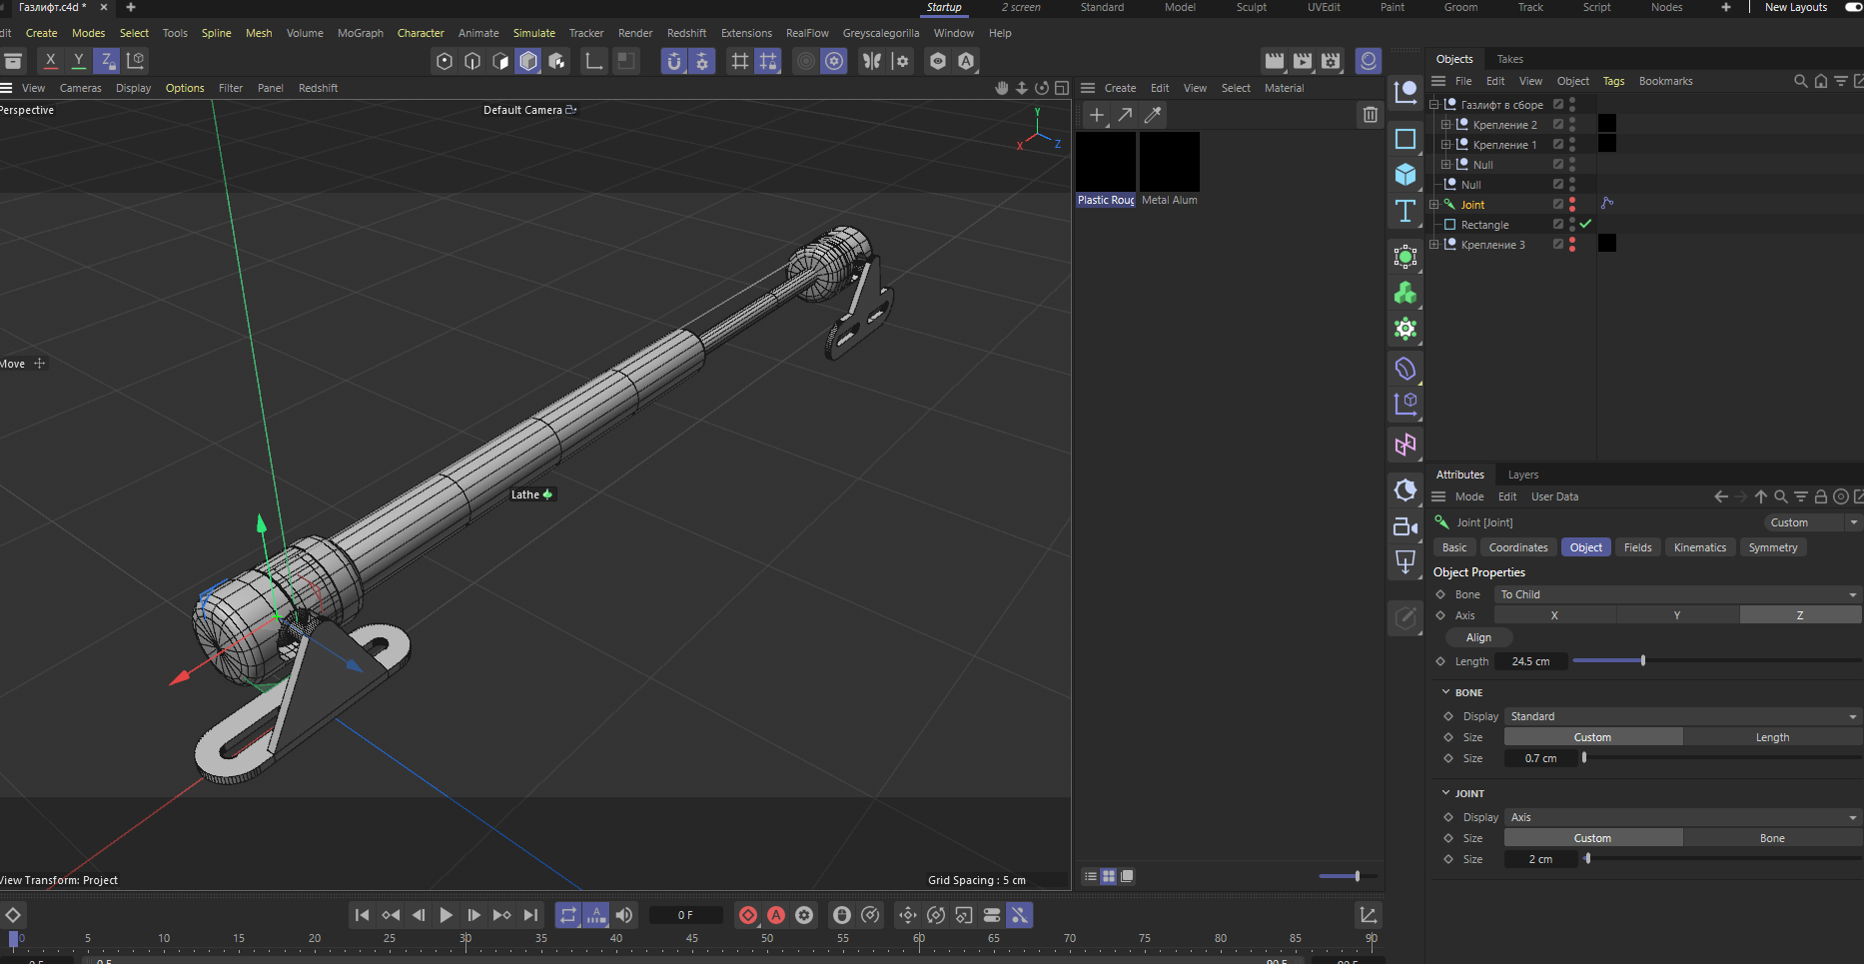Switch to the Kinematics tab
Image resolution: width=1864 pixels, height=964 pixels.
point(1699,547)
